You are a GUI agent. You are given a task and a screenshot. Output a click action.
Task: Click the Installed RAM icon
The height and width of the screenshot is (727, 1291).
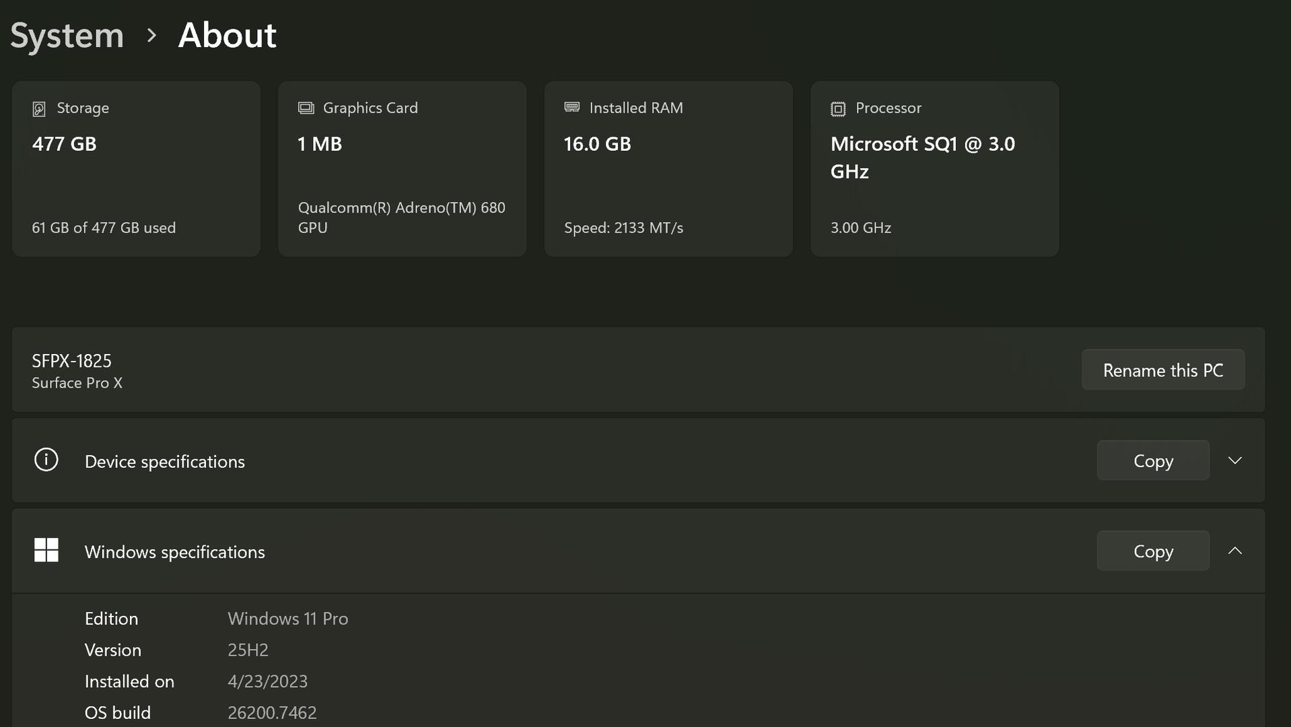pyautogui.click(x=572, y=108)
